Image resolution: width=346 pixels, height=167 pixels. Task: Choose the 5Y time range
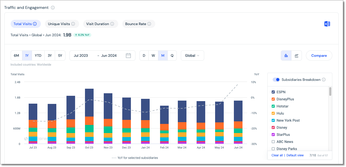[60, 55]
